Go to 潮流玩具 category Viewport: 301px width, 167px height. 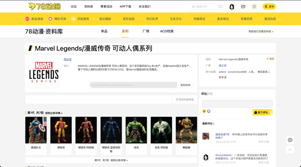[x=270, y=19]
